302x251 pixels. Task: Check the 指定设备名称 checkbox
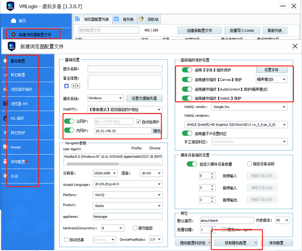(250, 164)
